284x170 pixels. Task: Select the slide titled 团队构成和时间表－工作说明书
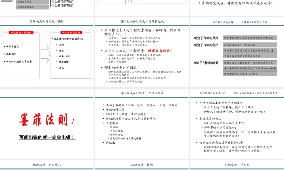[142, 124]
